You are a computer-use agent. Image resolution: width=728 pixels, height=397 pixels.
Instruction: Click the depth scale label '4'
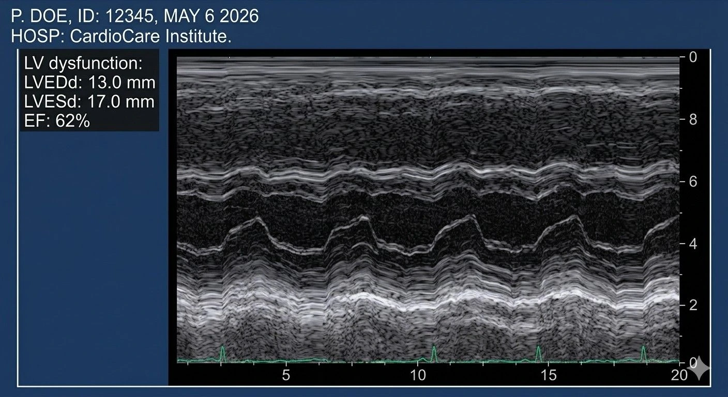[693, 243]
